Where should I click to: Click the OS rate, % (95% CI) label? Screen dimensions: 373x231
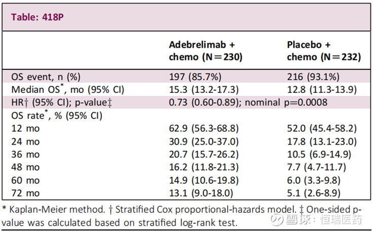(x=57, y=115)
